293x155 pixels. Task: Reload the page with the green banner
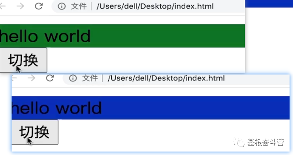point(39,6)
